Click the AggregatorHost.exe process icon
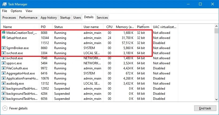This screenshot has width=219, height=115. (4, 73)
